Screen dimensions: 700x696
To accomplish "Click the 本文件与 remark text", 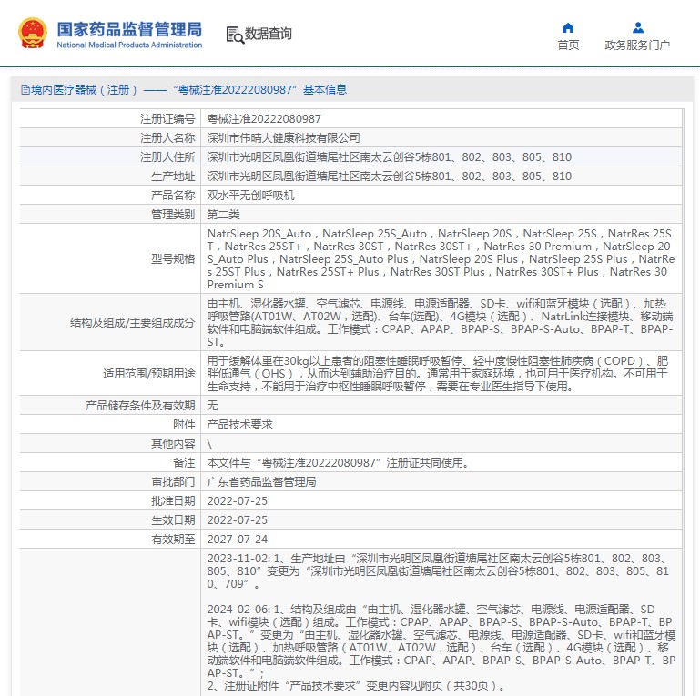I will coord(338,463).
